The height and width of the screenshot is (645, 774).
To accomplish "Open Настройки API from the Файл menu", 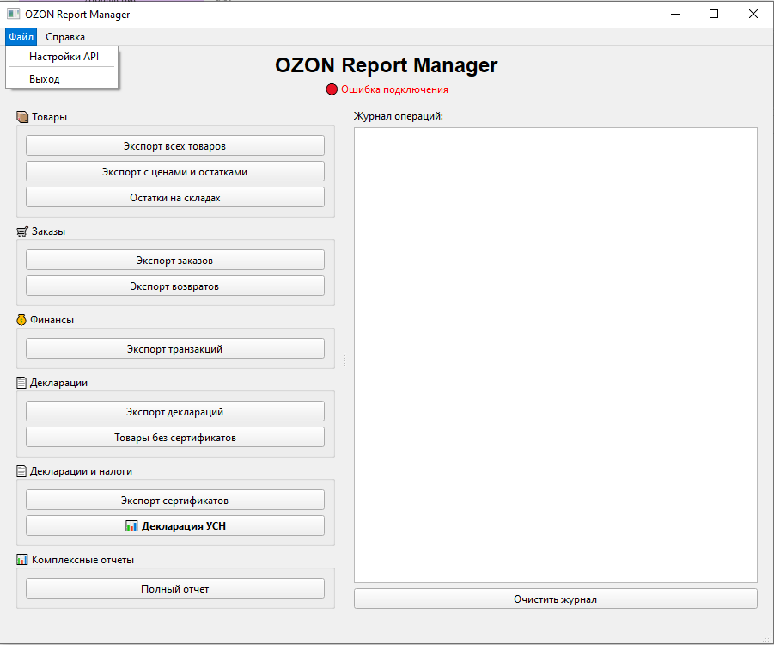I will pyautogui.click(x=64, y=57).
